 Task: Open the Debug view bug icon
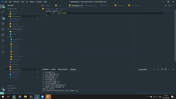point(3,23)
